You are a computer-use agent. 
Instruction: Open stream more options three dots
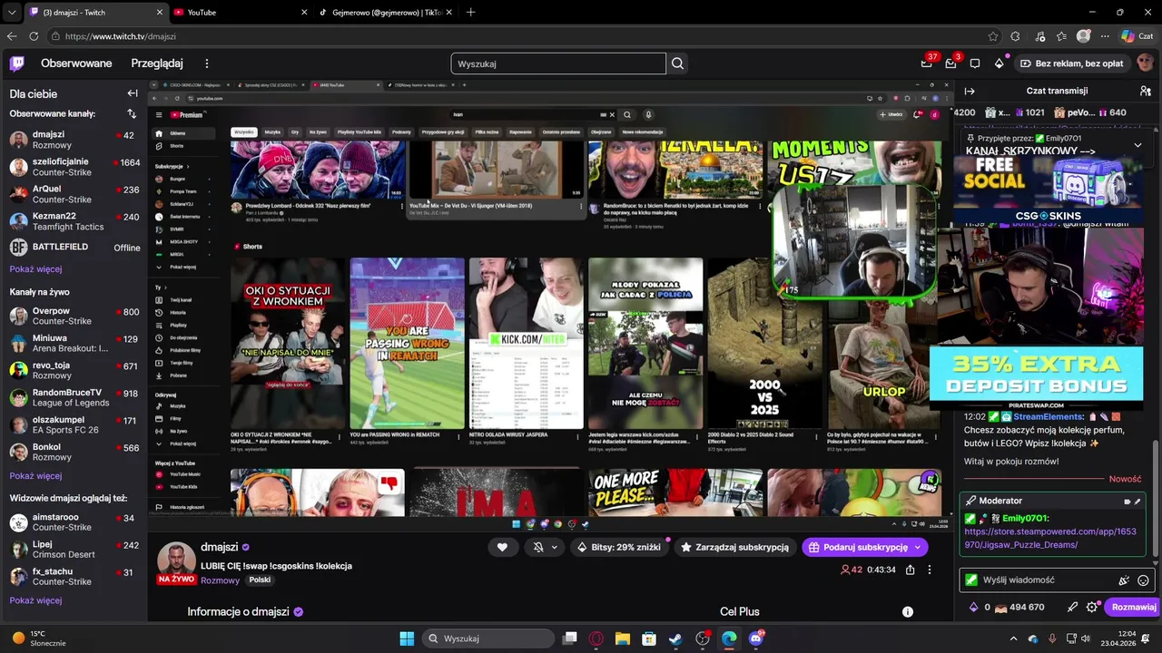coord(929,570)
